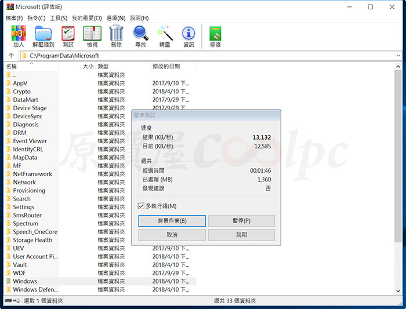Select the User Account Pi... folder name
The width and height of the screenshot is (406, 309).
coord(35,257)
